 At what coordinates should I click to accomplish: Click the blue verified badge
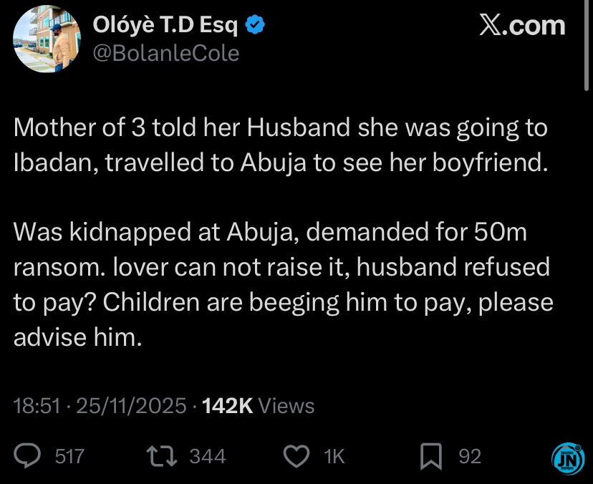(x=256, y=26)
